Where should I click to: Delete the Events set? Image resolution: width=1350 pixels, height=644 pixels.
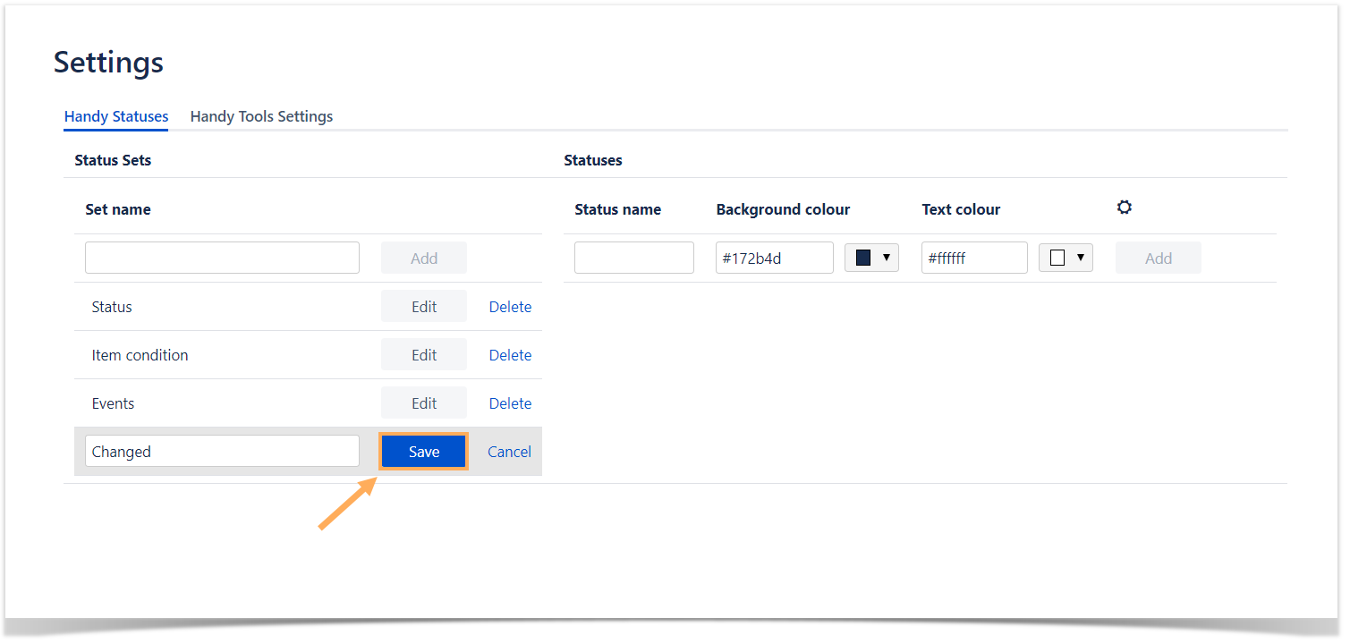point(510,403)
